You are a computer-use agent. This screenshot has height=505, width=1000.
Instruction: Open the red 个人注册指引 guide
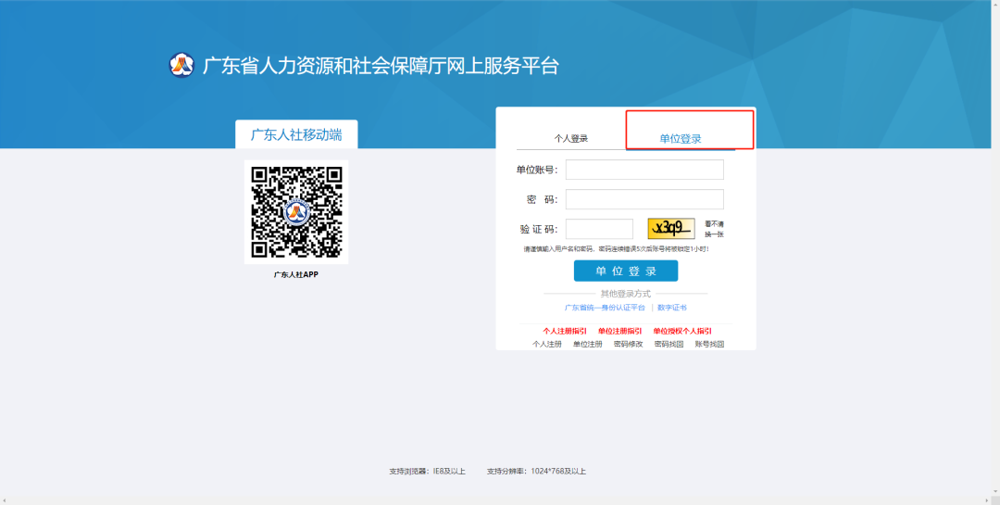pos(565,331)
